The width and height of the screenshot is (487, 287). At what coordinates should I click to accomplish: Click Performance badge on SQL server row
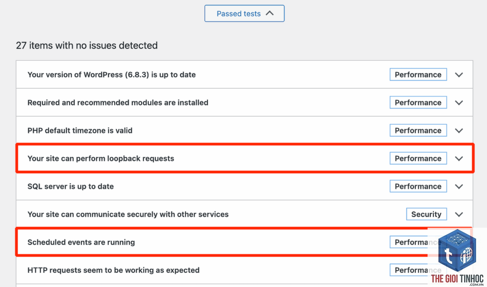click(418, 186)
